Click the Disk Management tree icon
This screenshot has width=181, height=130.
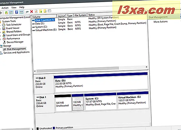pos(4,50)
